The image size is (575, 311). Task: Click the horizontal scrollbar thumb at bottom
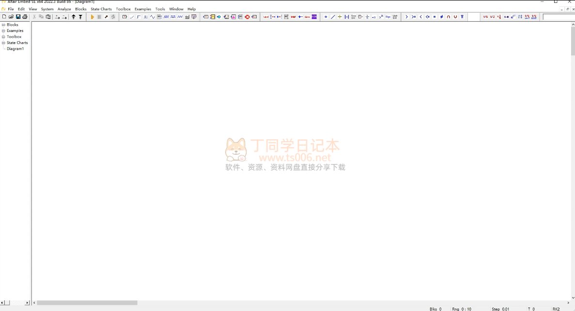(x=87, y=303)
